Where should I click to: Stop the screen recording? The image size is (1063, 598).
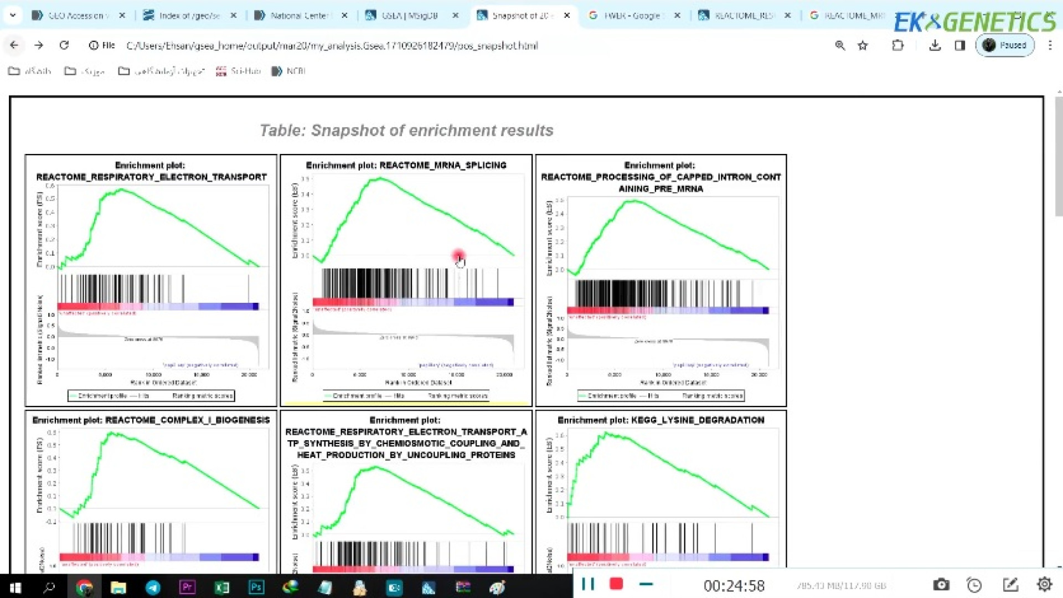(616, 584)
